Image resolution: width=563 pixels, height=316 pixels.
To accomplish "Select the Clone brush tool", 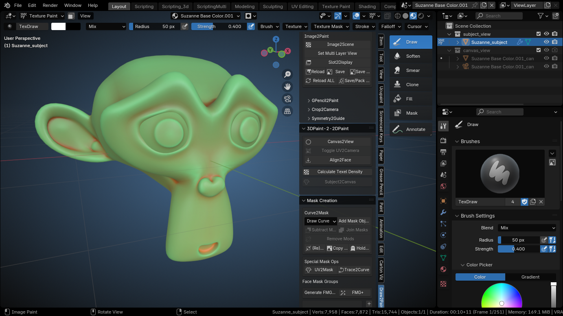I will (x=410, y=84).
